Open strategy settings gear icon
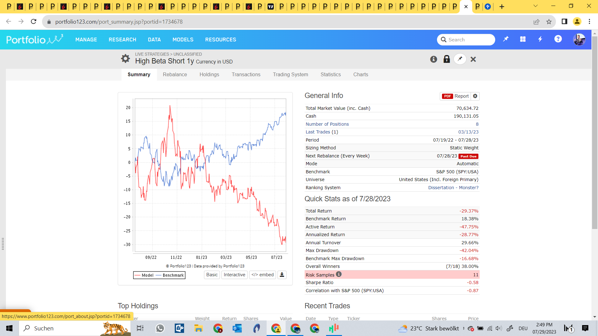 pos(125,58)
